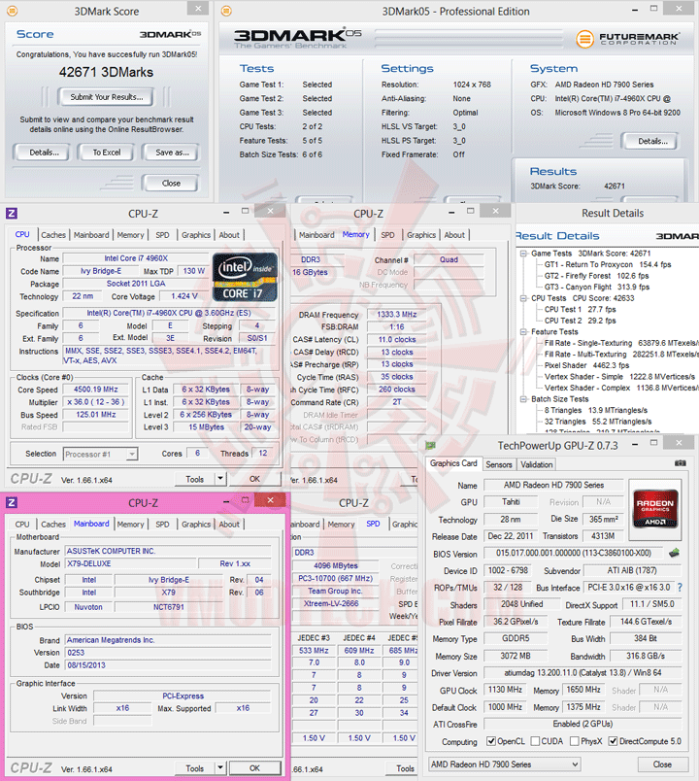Select the 8 Triangles result row
Image resolution: width=699 pixels, height=781 pixels.
[595, 410]
